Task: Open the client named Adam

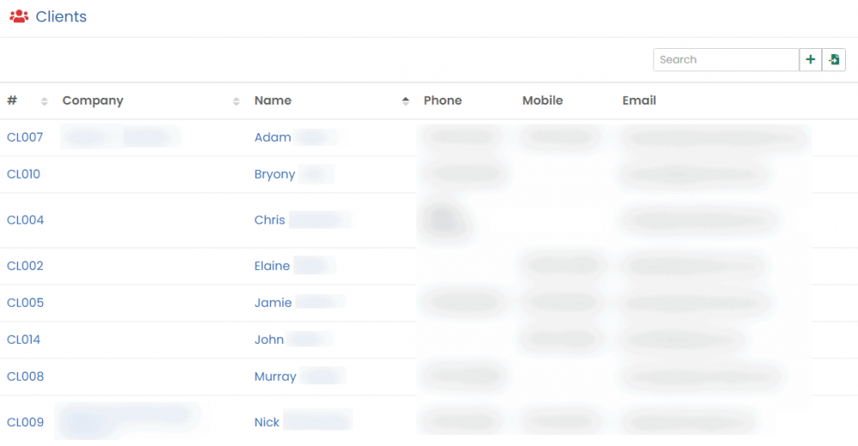Action: (x=273, y=137)
